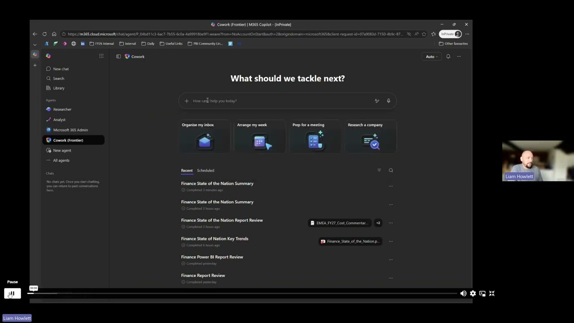Open the Copilot app launcher grid

[x=101, y=56]
